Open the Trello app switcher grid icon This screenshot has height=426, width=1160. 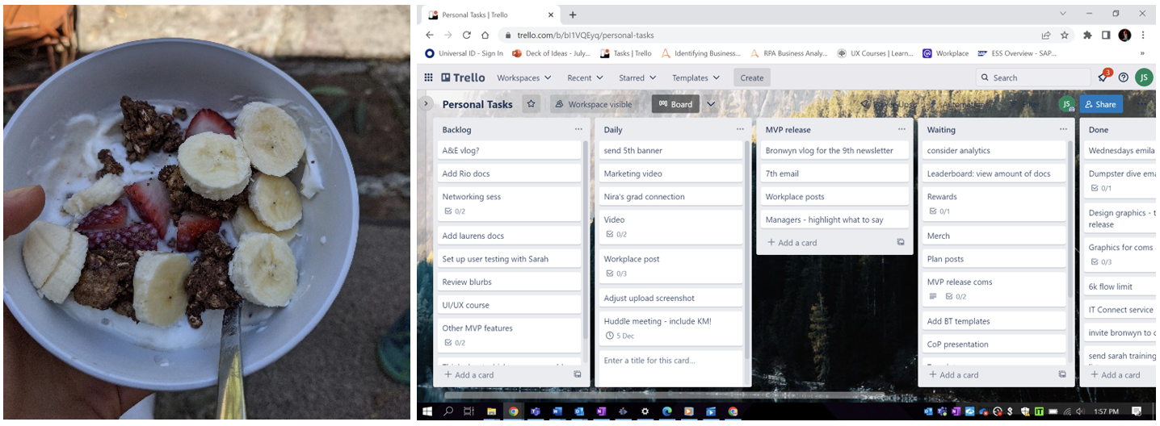click(428, 77)
